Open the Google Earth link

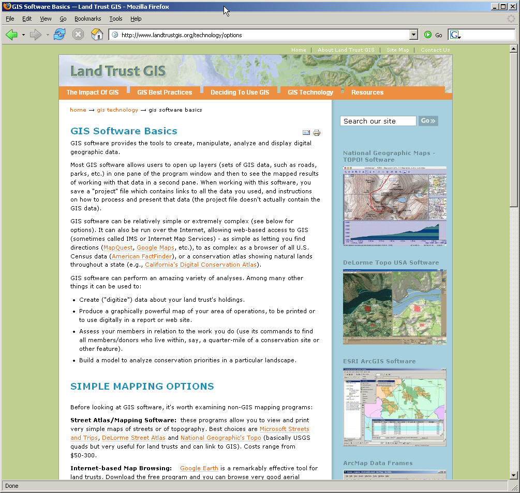(199, 469)
